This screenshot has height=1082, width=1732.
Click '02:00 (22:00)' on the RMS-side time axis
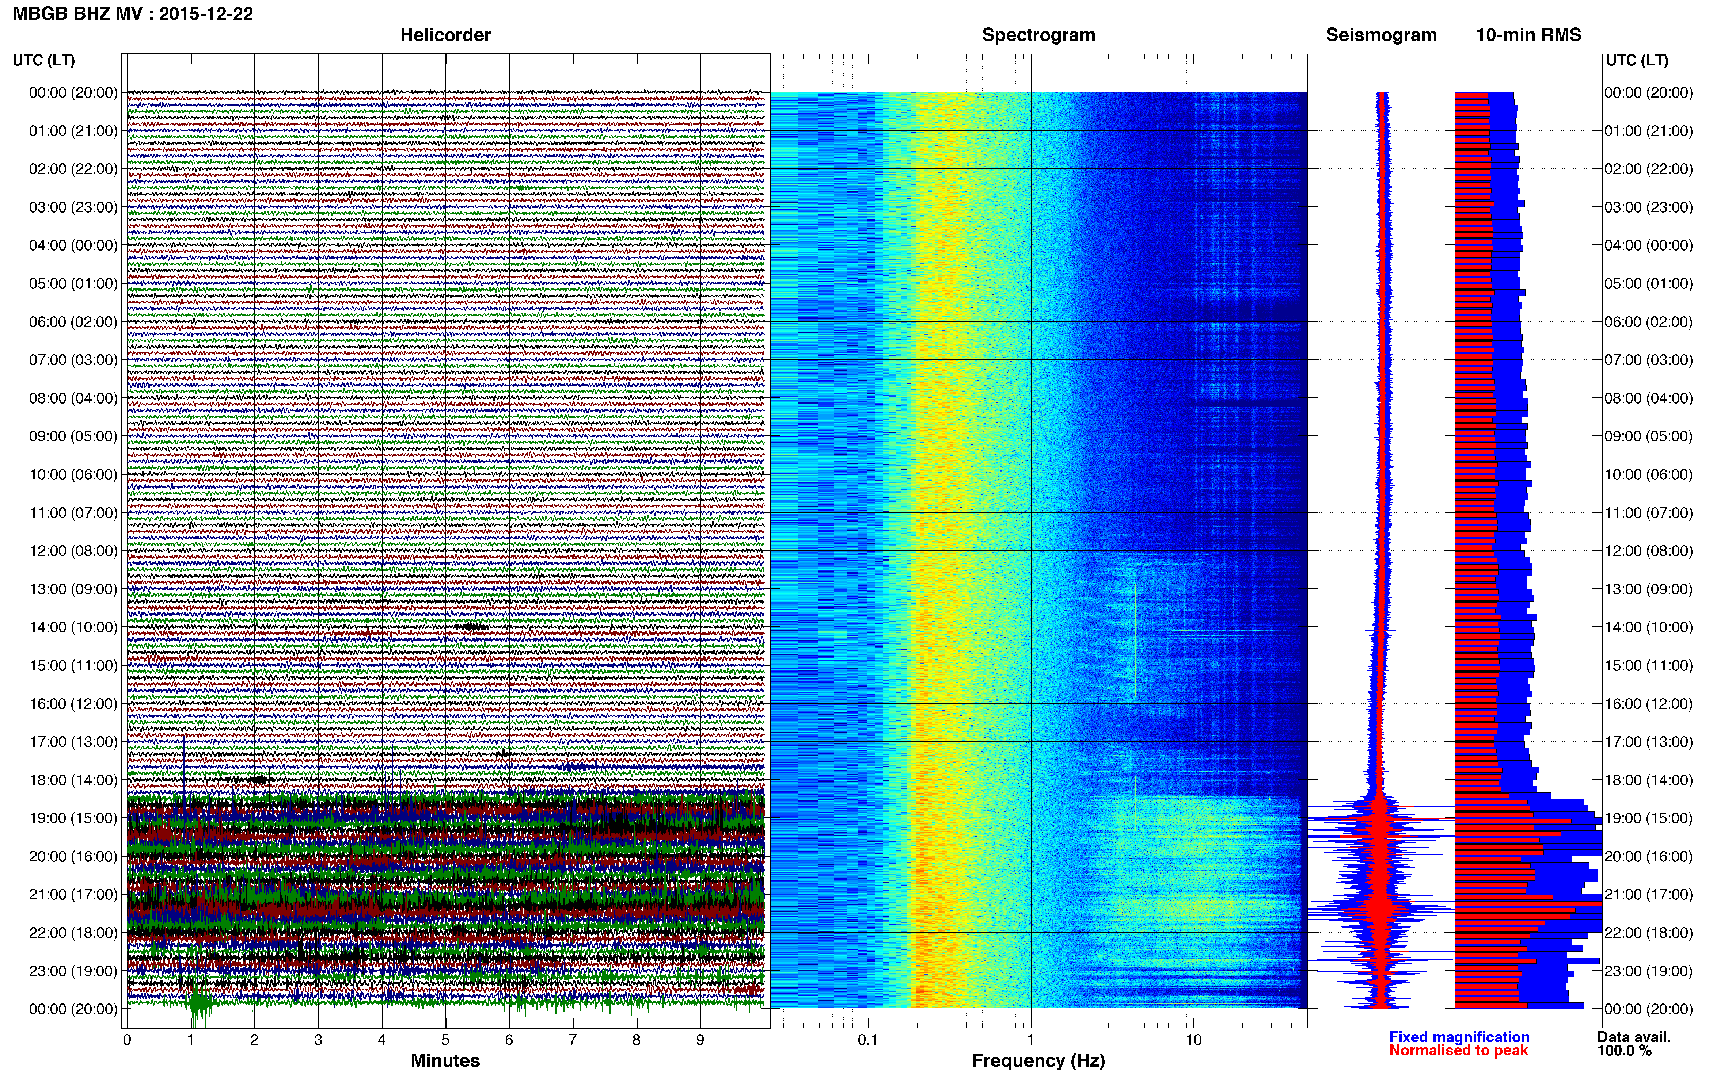pos(1648,169)
